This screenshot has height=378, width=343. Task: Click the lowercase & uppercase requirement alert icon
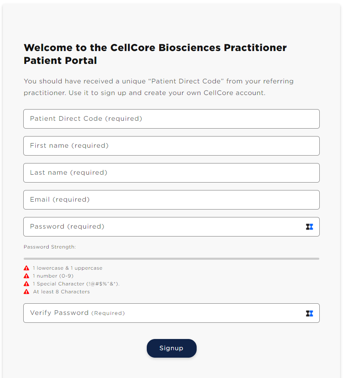coord(26,268)
